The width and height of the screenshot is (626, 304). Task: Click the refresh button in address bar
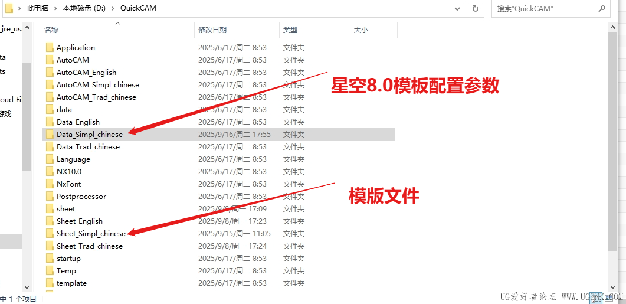(475, 8)
